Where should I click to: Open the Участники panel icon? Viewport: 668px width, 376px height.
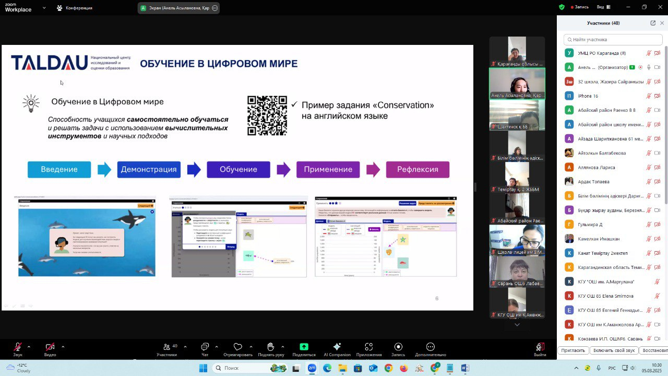tap(167, 347)
